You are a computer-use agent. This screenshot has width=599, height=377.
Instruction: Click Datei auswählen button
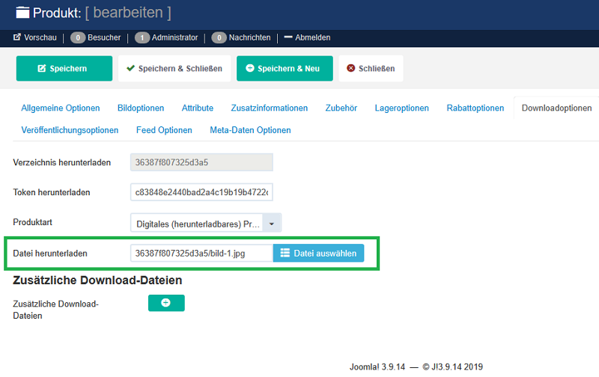tap(318, 254)
